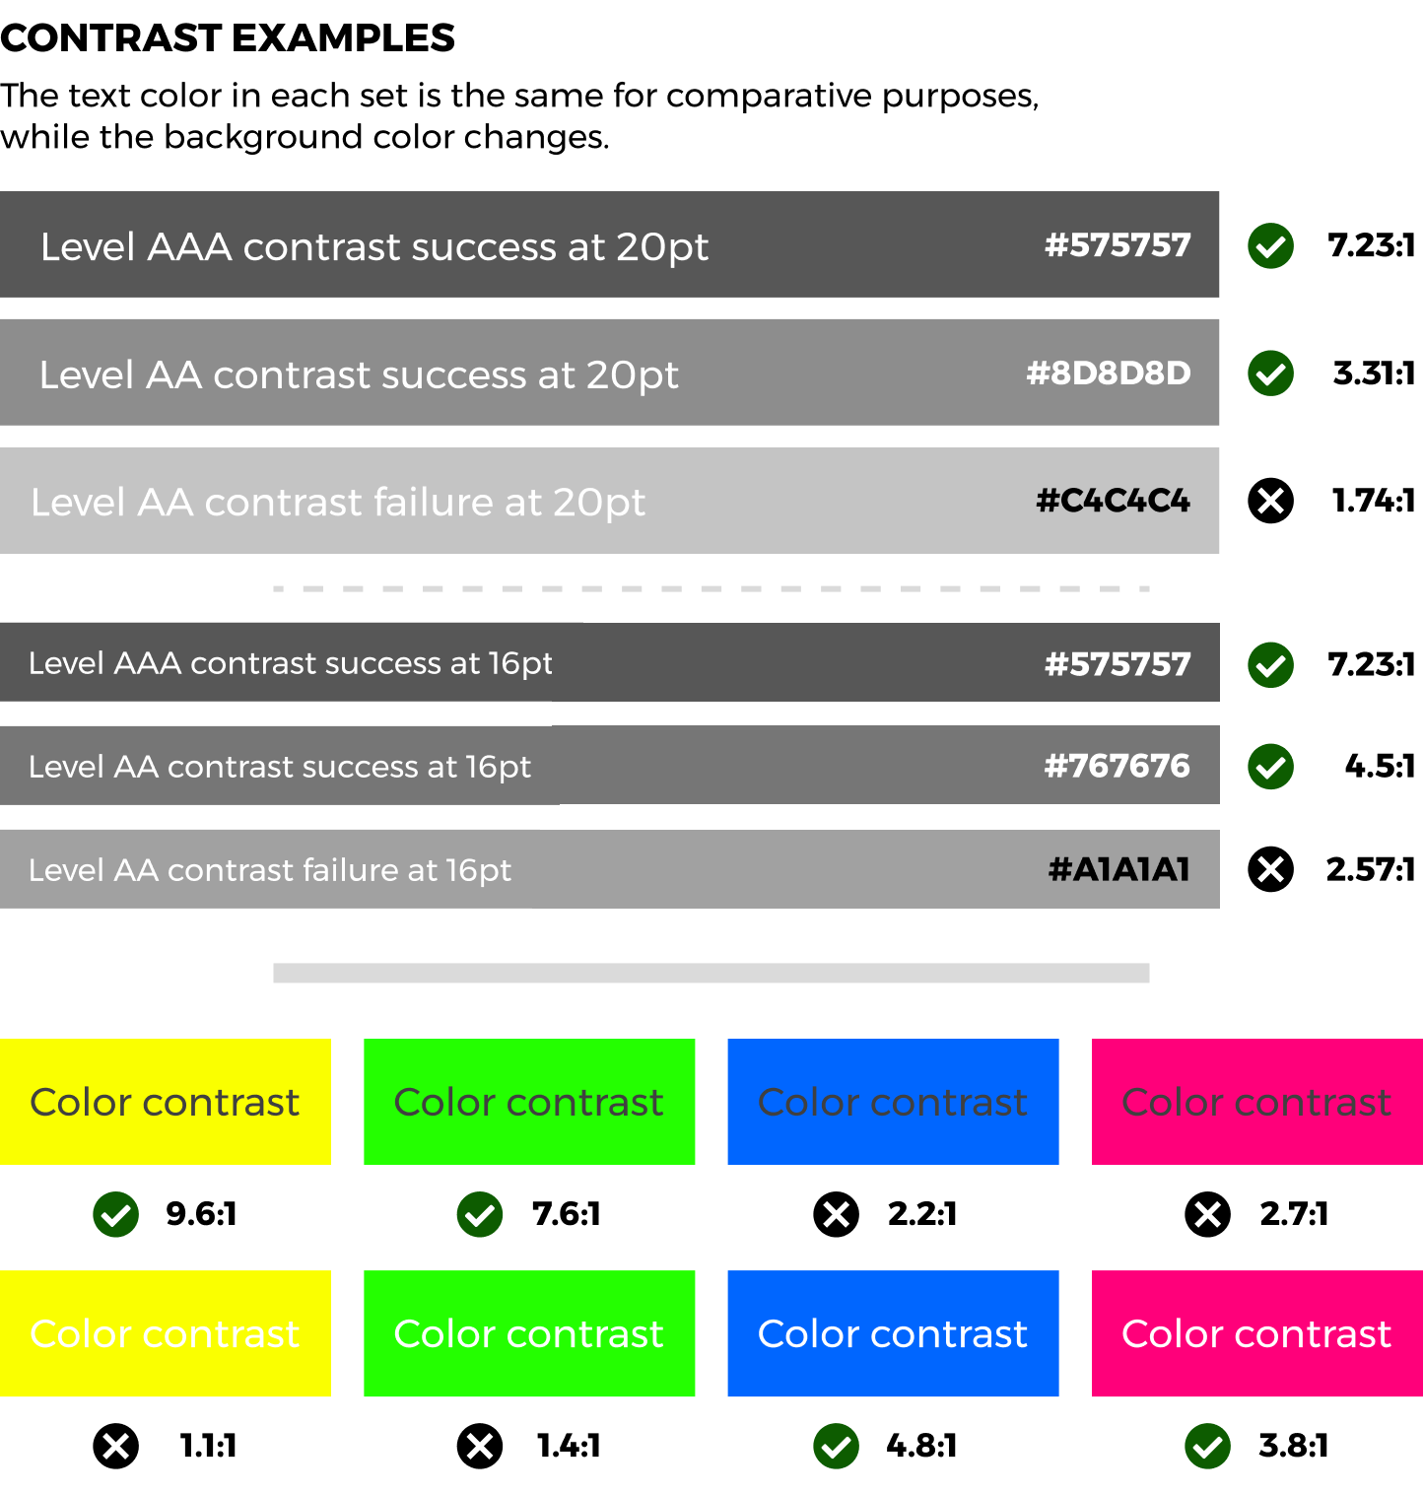Viewport: 1423px width, 1494px height.
Task: Select the pink swatch with dark text
Action: coord(1257,1102)
